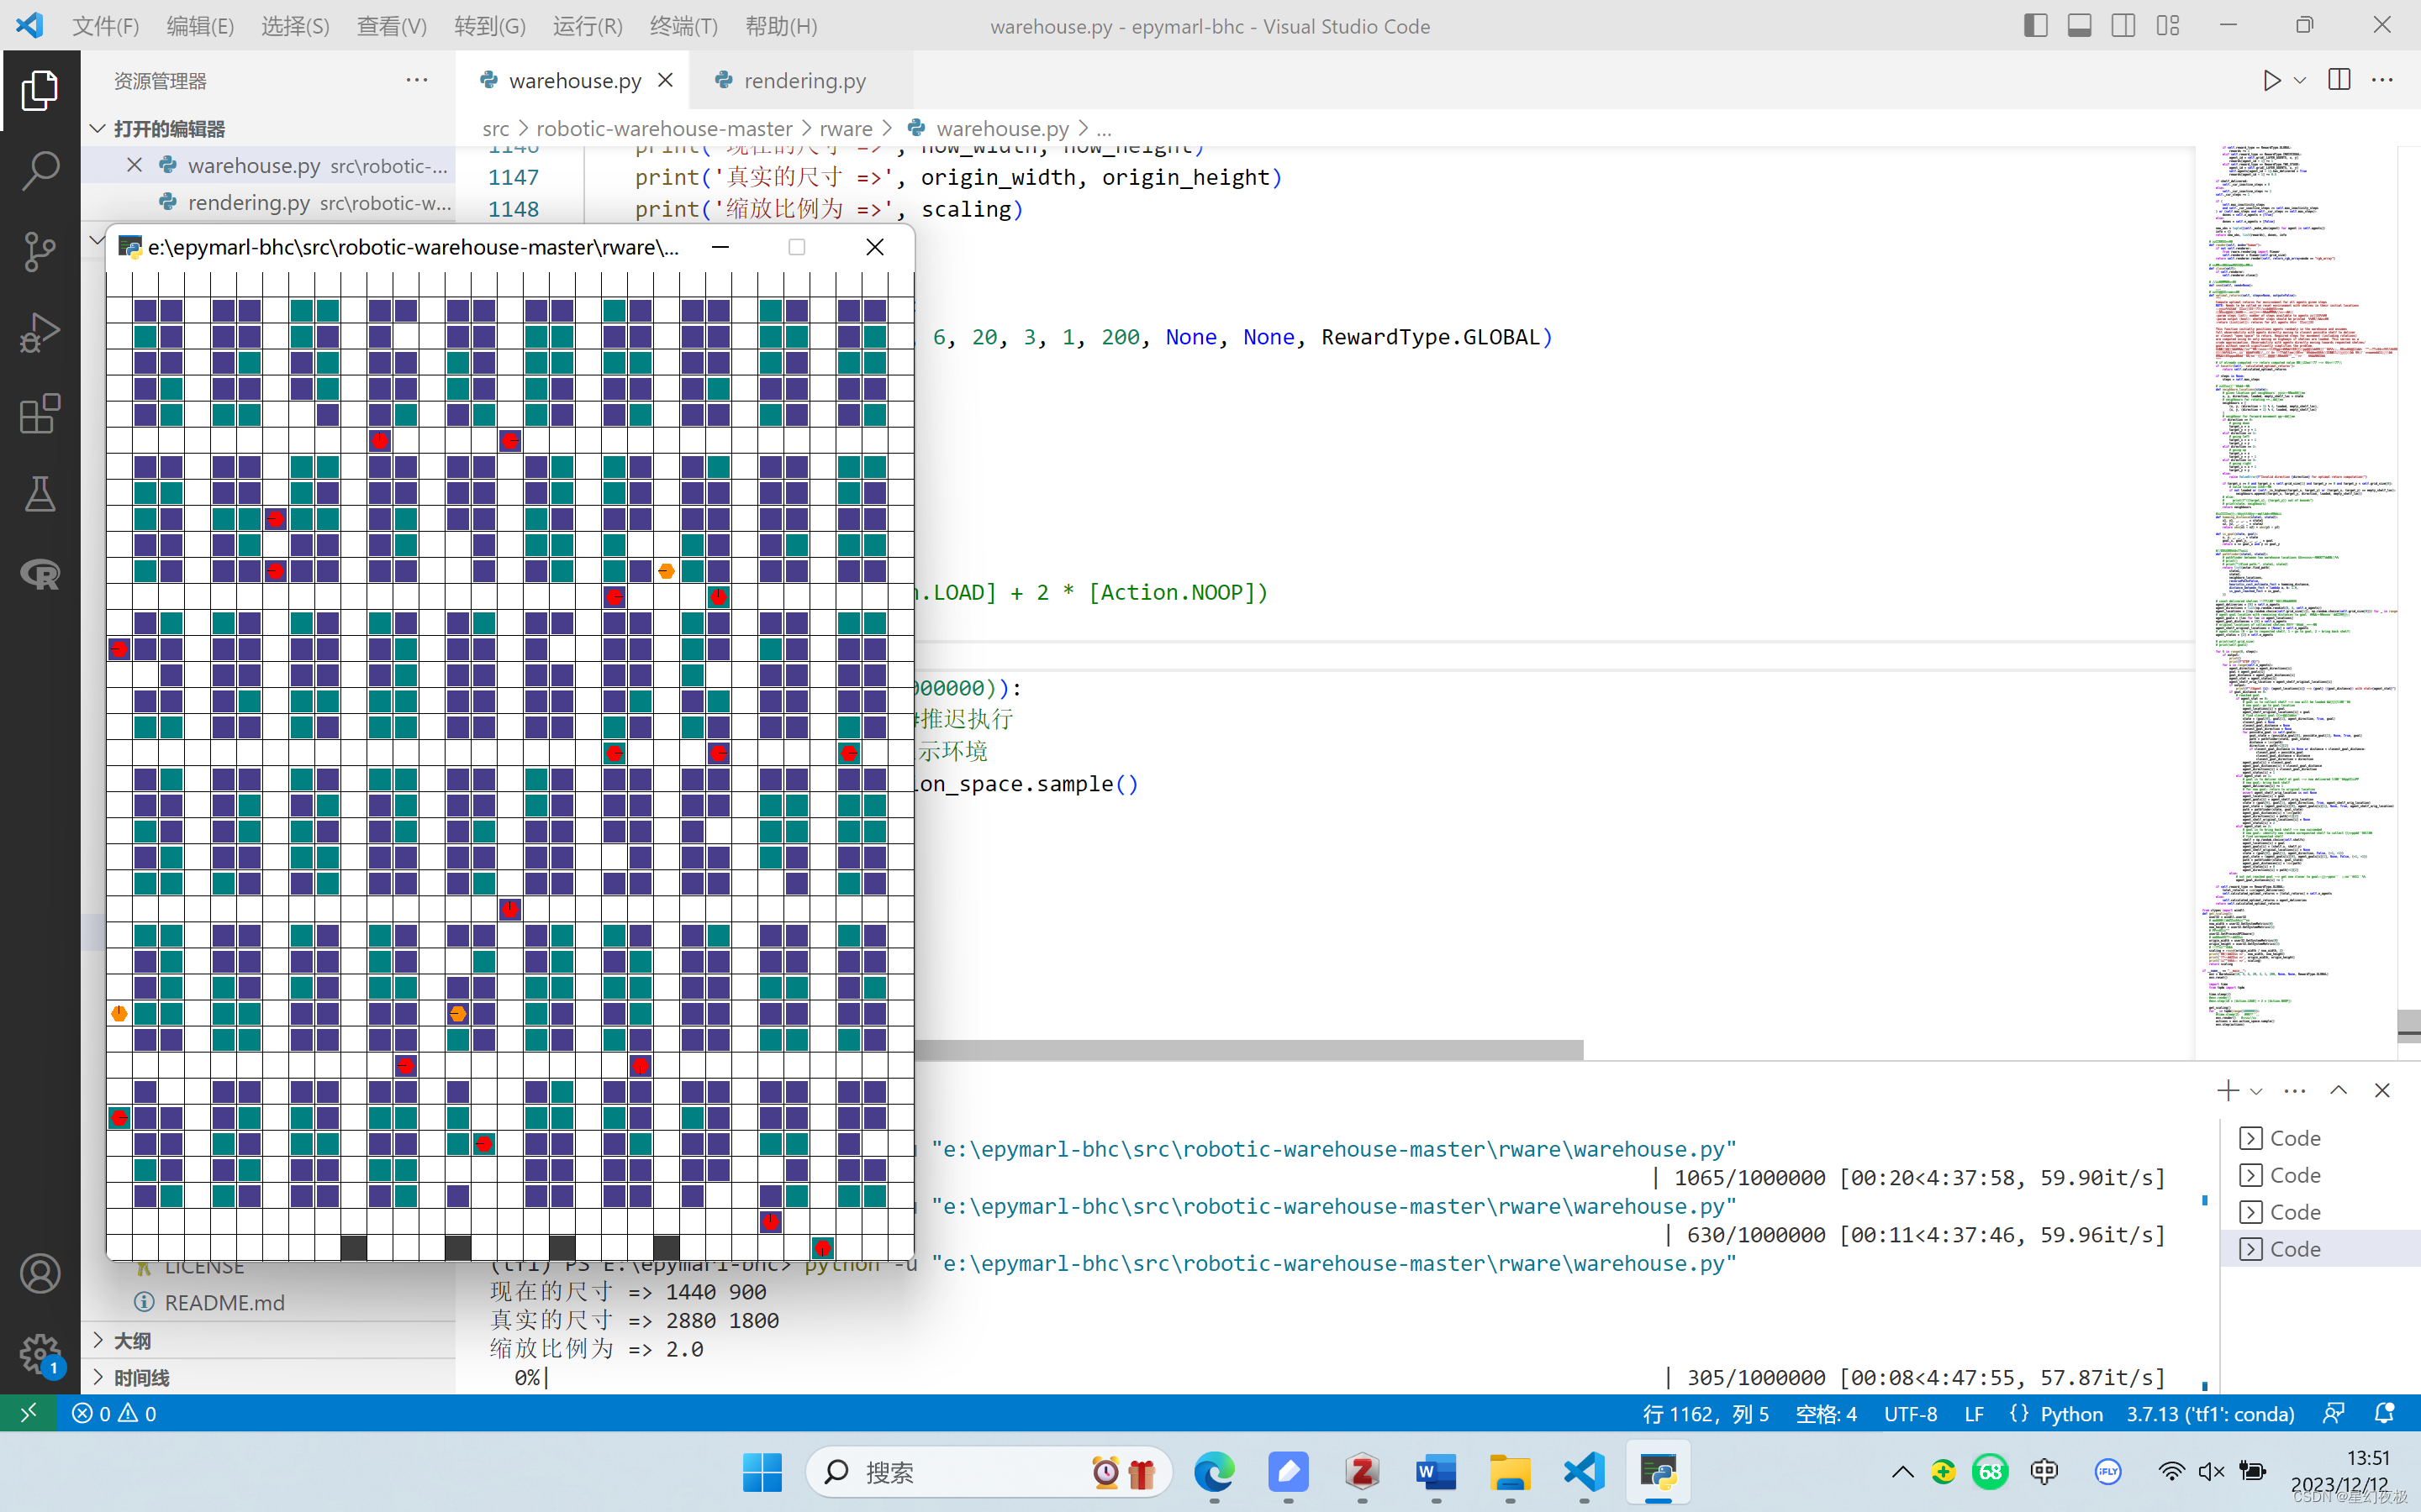The width and height of the screenshot is (2421, 1512).
Task: Toggle the primary side bar
Action: click(2036, 26)
